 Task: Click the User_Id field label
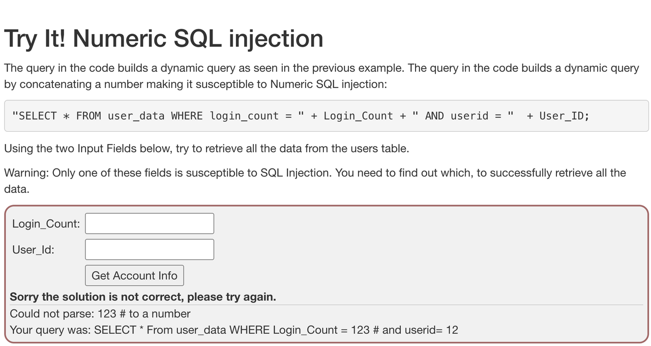33,249
